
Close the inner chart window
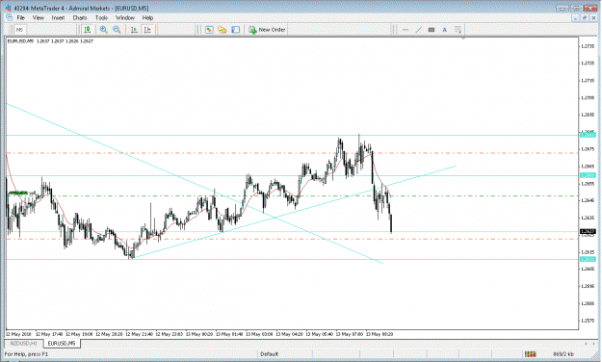[593, 18]
